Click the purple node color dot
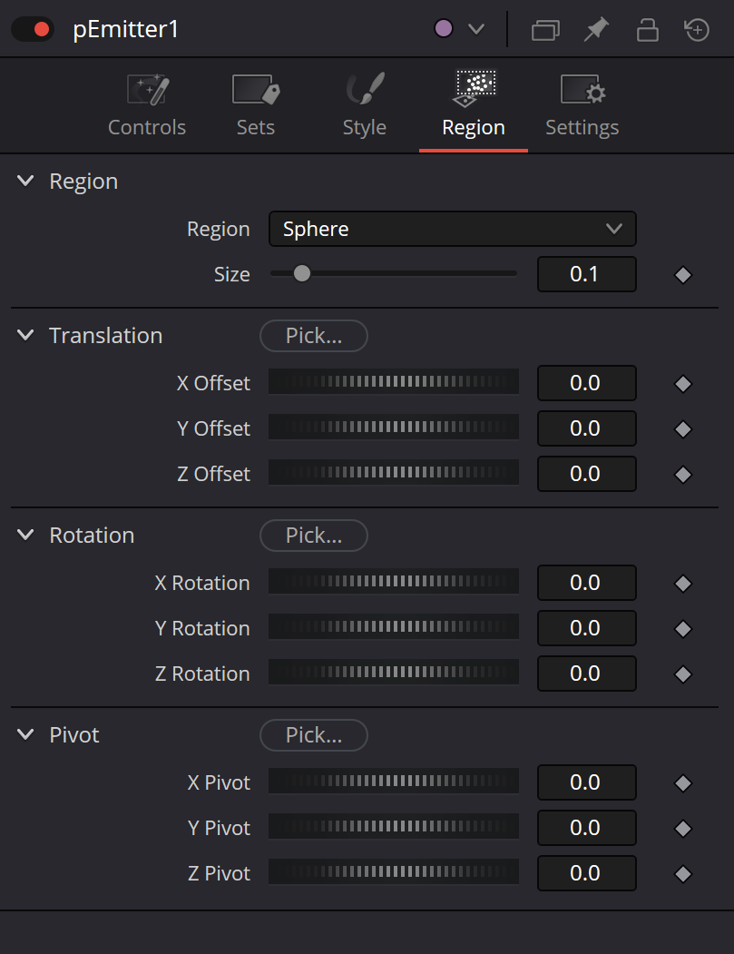Viewport: 734px width, 954px height. tap(444, 29)
